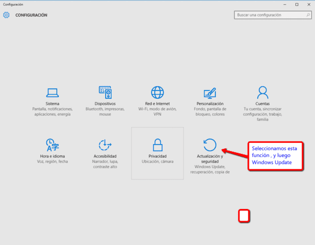This screenshot has height=245, width=315.
Task: Open the Cuentas person icon
Action: coord(263,92)
